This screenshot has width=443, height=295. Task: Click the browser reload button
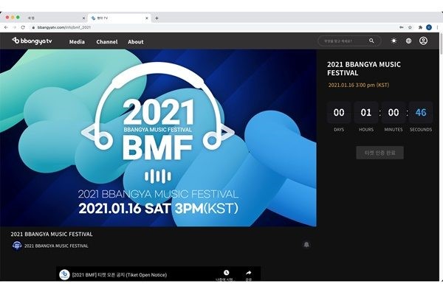pos(23,27)
